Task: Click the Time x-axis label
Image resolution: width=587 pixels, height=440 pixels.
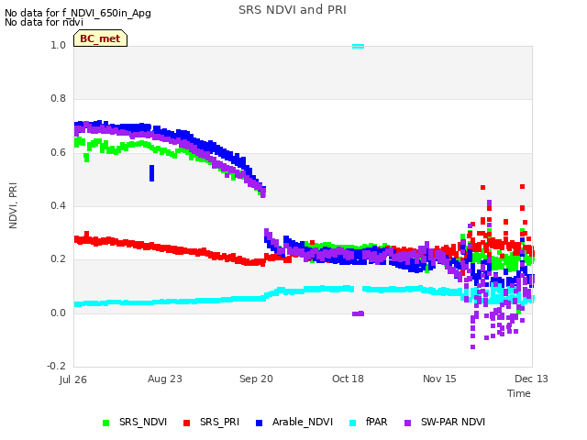Action: click(x=519, y=393)
